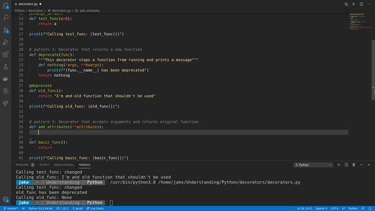Place cursor on empty line 36

point(189,132)
